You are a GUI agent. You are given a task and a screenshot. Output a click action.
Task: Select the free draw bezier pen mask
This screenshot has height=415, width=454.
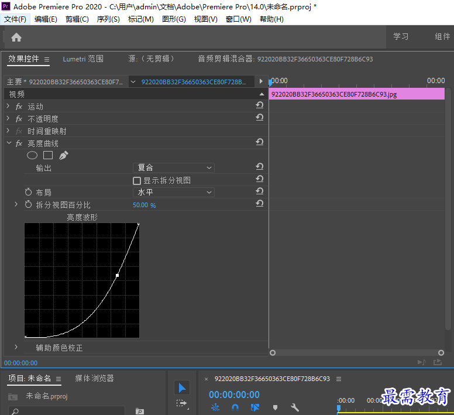coord(64,156)
